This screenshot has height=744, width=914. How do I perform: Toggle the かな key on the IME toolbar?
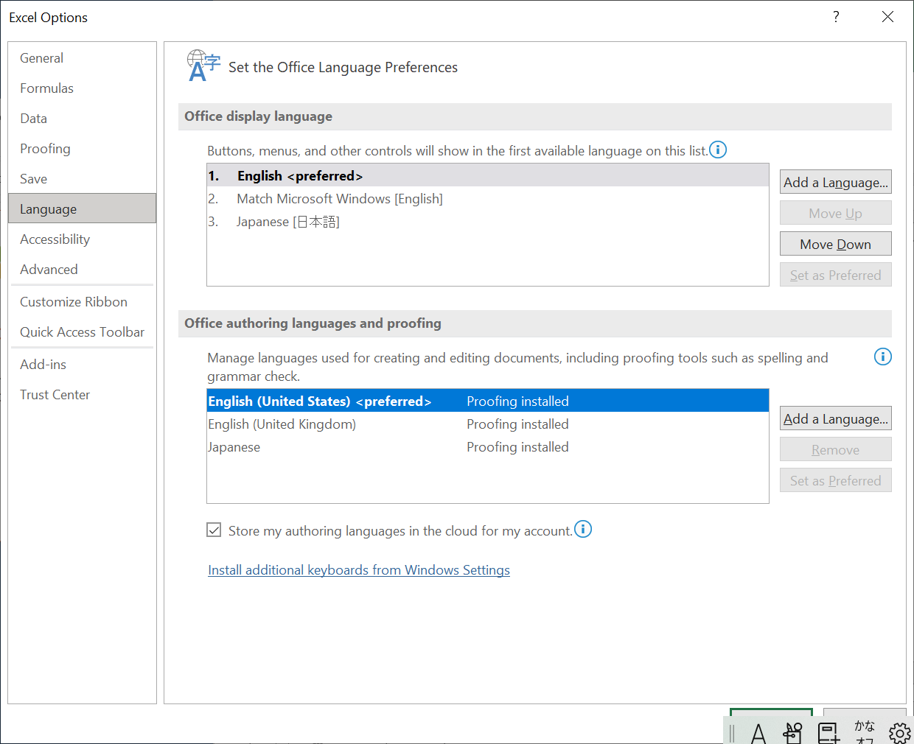click(865, 731)
